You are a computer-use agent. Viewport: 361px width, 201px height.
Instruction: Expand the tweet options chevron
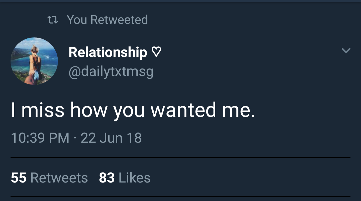point(346,51)
